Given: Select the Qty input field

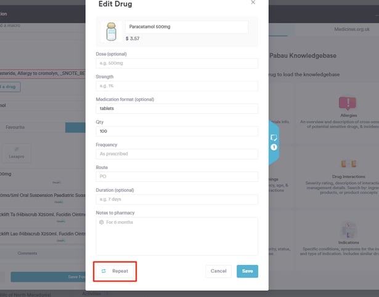Looking at the screenshot, I should click(x=177, y=132).
